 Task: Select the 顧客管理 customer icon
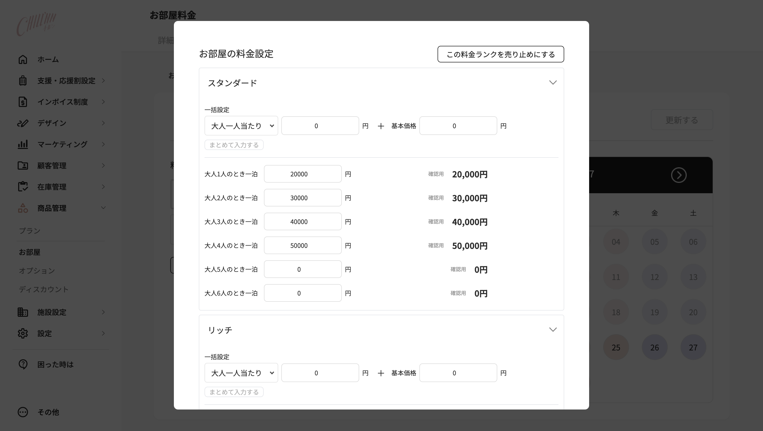click(x=23, y=166)
